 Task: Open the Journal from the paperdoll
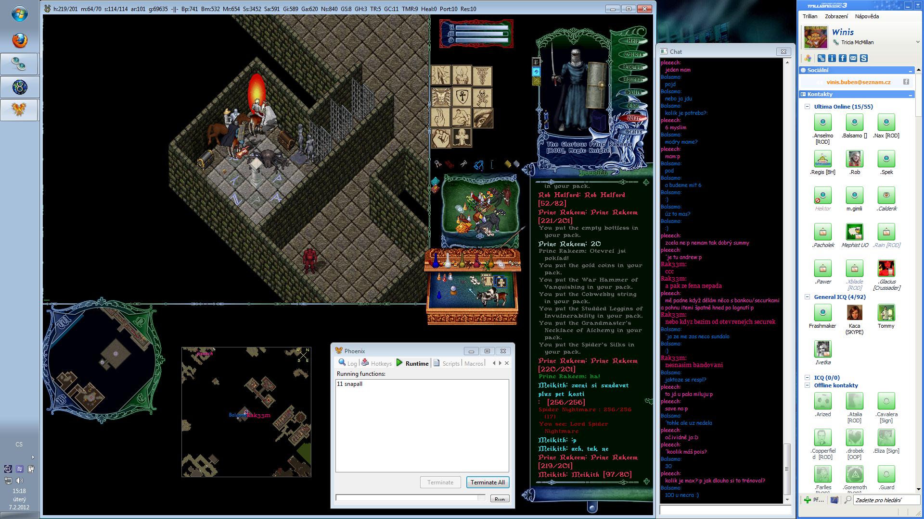pos(634,80)
